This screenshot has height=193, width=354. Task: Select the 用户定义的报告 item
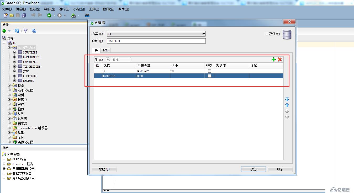click(x=23, y=178)
